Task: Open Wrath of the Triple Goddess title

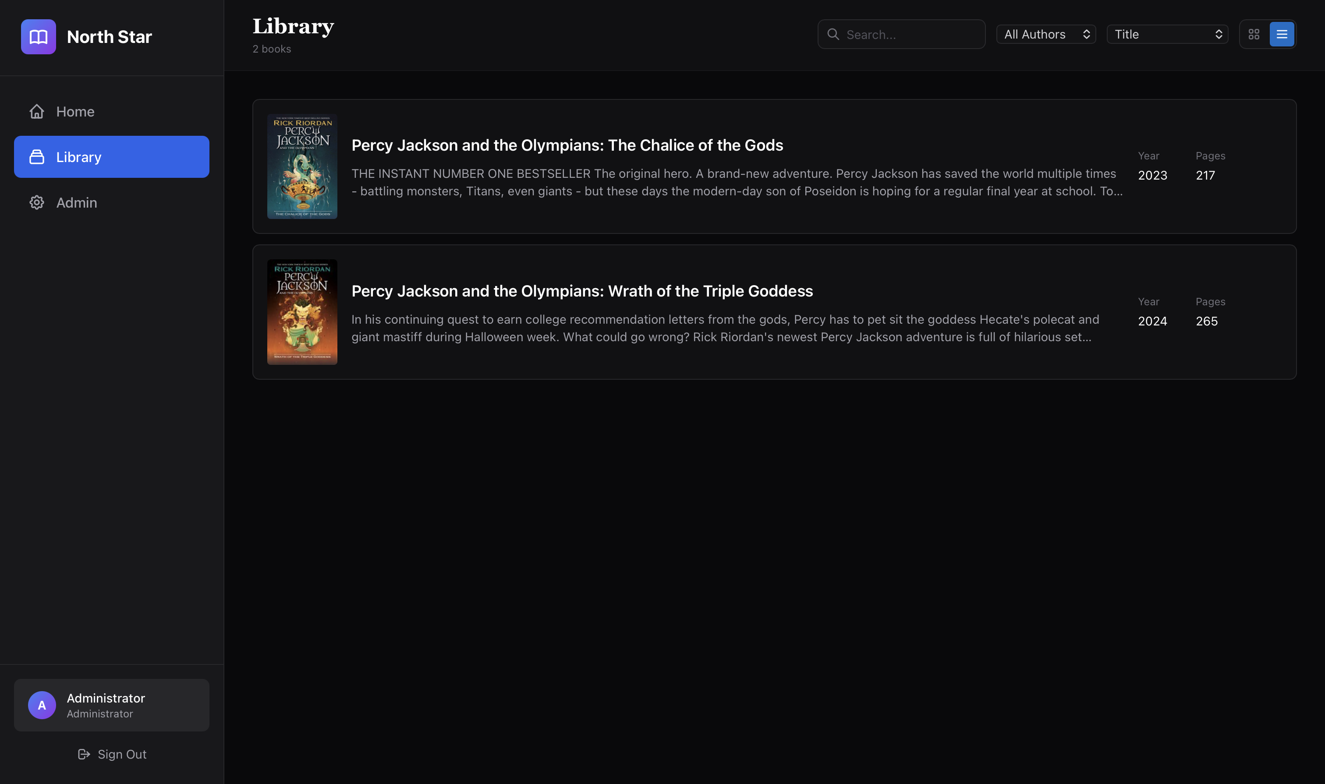Action: 581,291
